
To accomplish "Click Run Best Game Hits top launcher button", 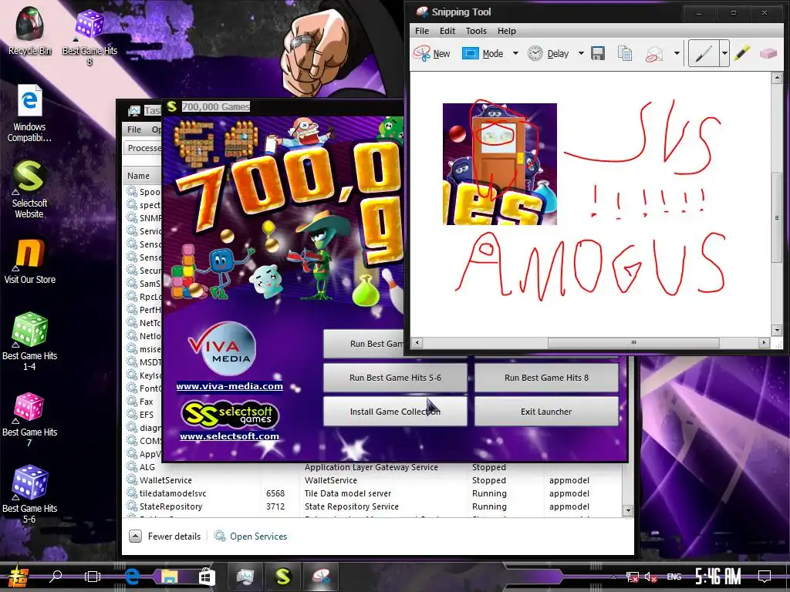I will point(364,344).
